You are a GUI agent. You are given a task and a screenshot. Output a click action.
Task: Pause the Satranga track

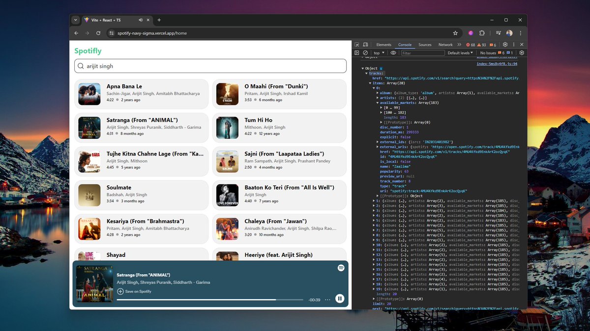point(340,299)
